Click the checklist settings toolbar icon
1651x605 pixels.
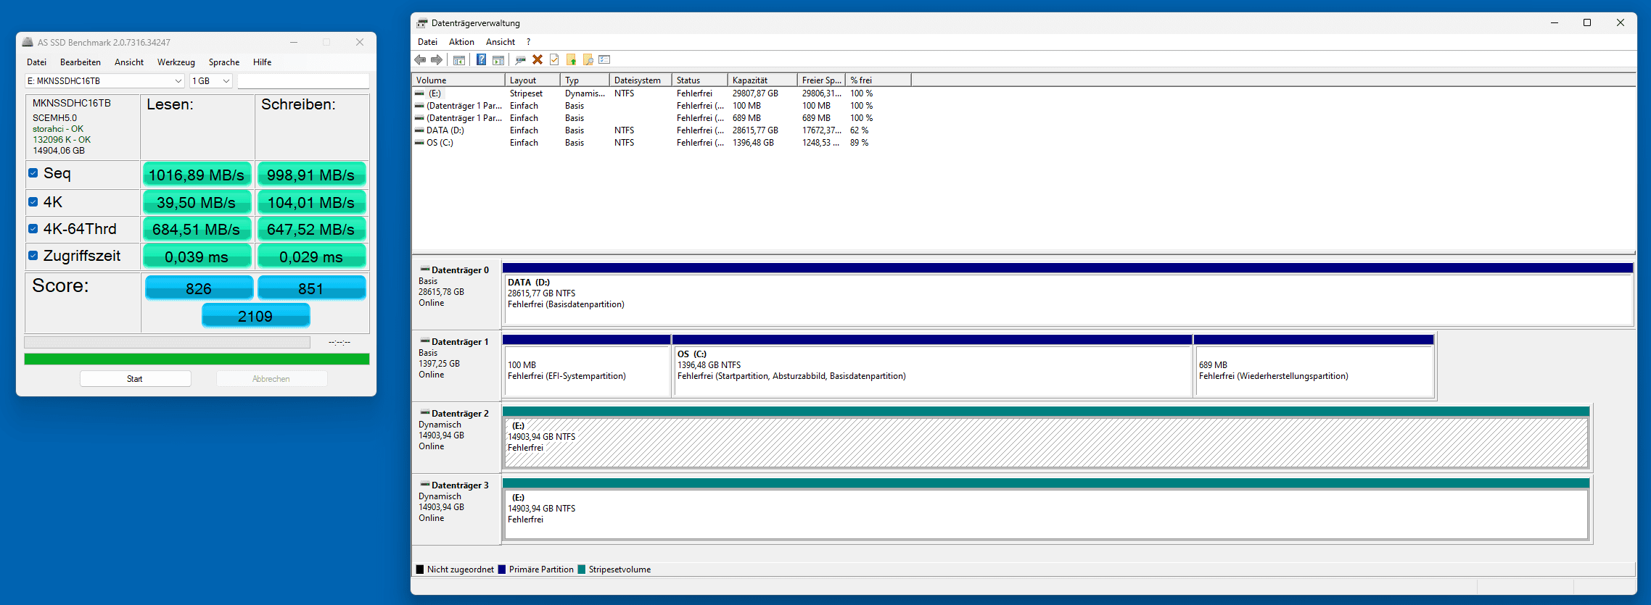pos(605,59)
